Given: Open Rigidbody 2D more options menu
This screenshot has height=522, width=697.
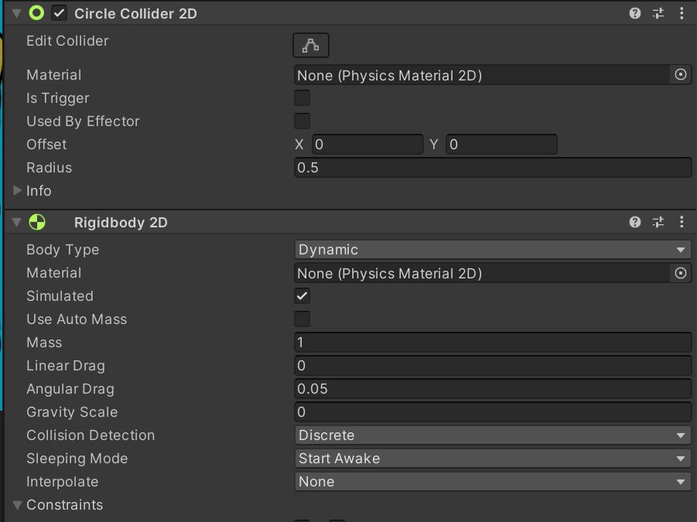Looking at the screenshot, I should [x=682, y=222].
